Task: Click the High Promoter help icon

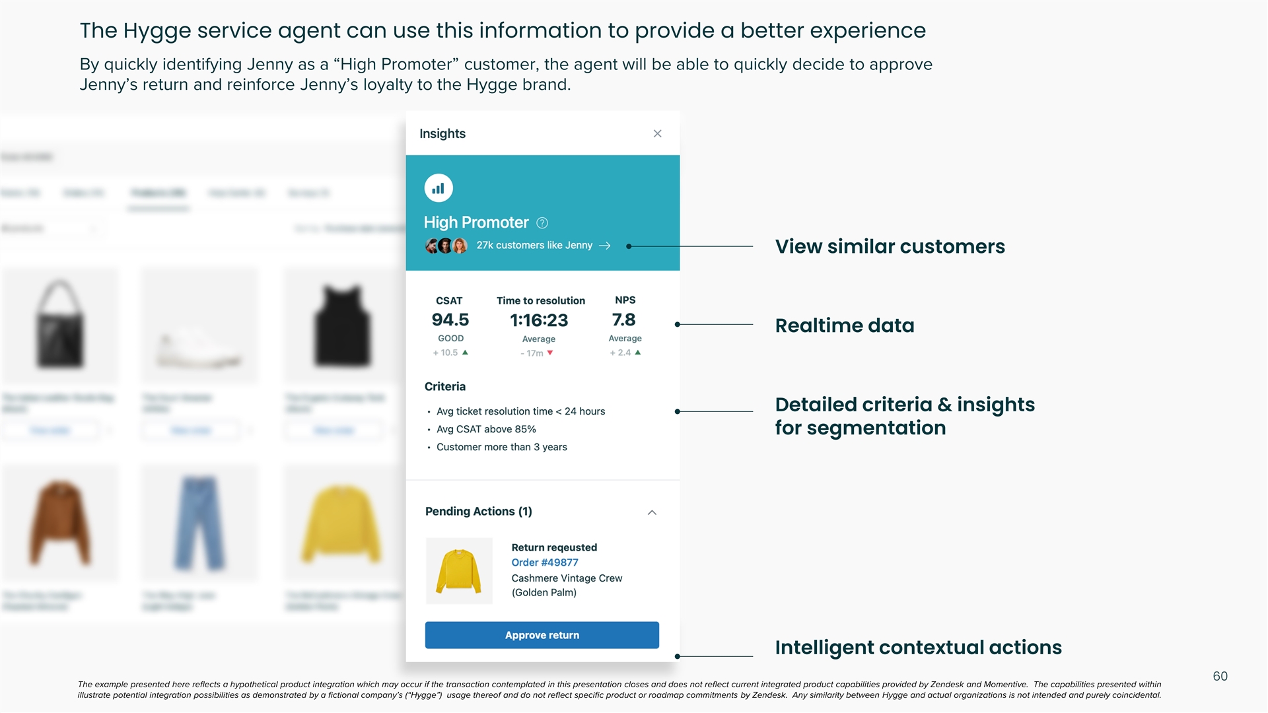Action: pyautogui.click(x=542, y=223)
